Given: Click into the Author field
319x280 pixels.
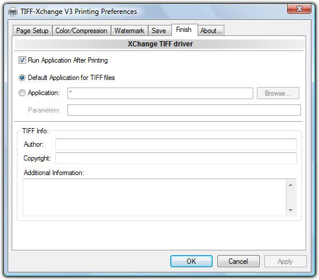Looking at the screenshot, I should click(x=176, y=144).
